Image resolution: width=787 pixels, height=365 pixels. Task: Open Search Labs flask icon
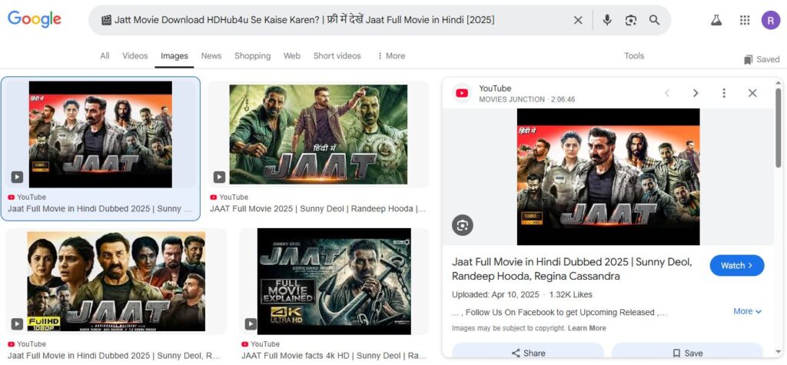coord(716,20)
